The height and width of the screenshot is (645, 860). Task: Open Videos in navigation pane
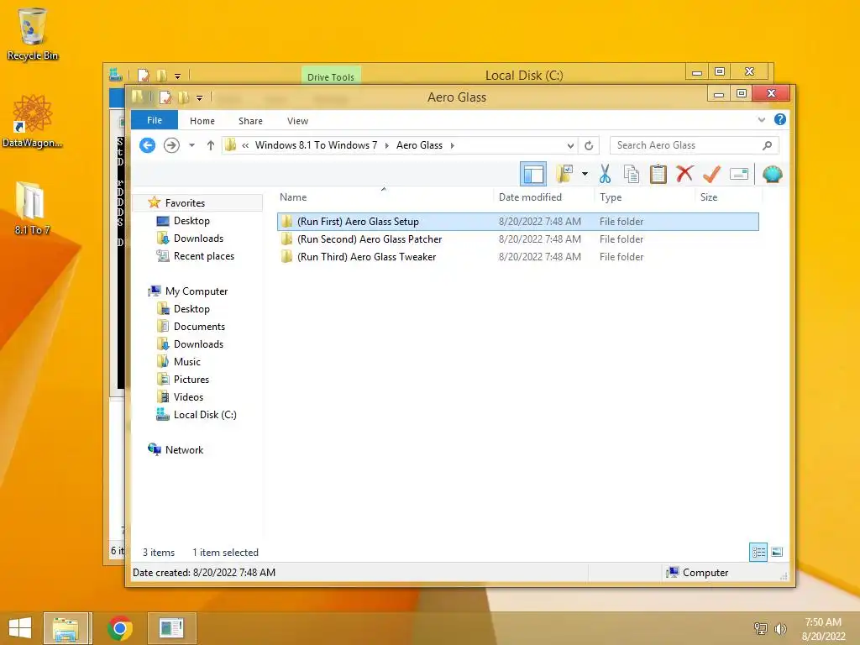[188, 397]
